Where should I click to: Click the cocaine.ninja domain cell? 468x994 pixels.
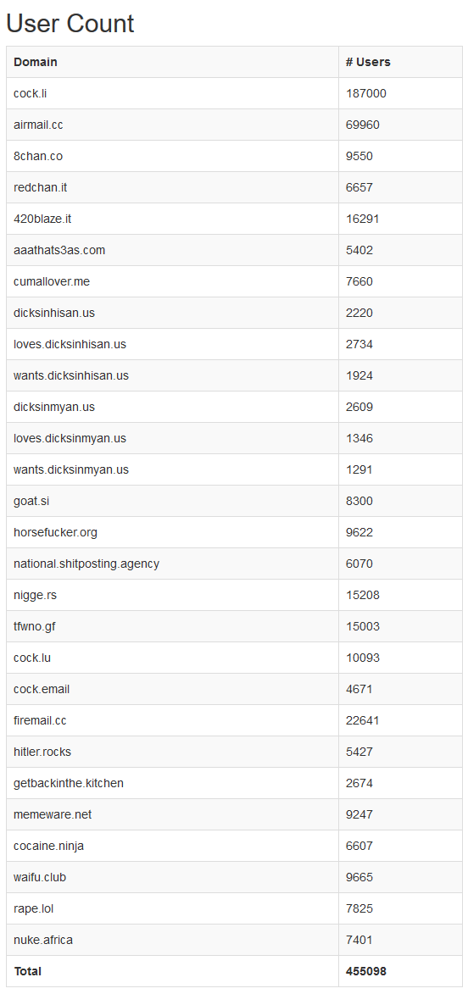[172, 846]
